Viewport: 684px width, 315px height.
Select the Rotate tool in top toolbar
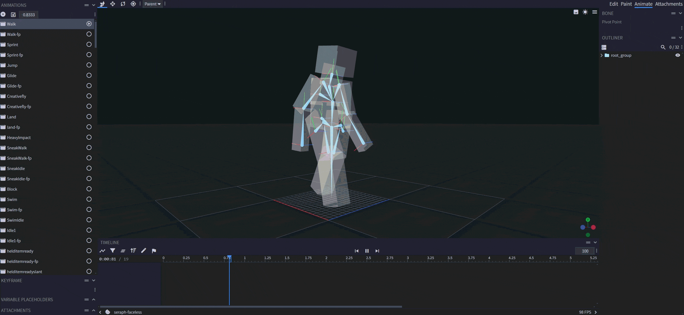click(123, 4)
